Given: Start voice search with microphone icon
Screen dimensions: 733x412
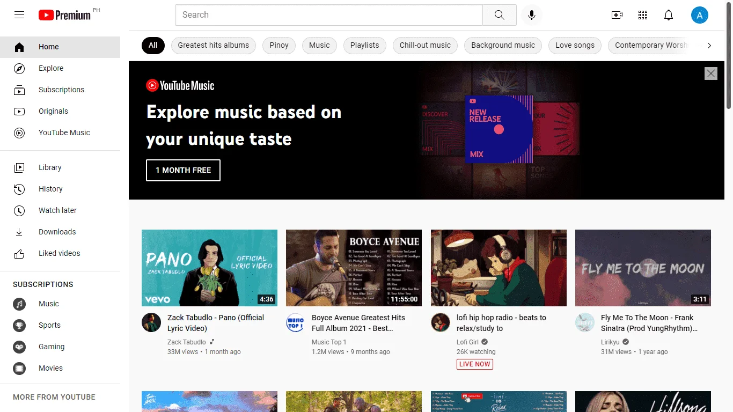Looking at the screenshot, I should pyautogui.click(x=532, y=15).
